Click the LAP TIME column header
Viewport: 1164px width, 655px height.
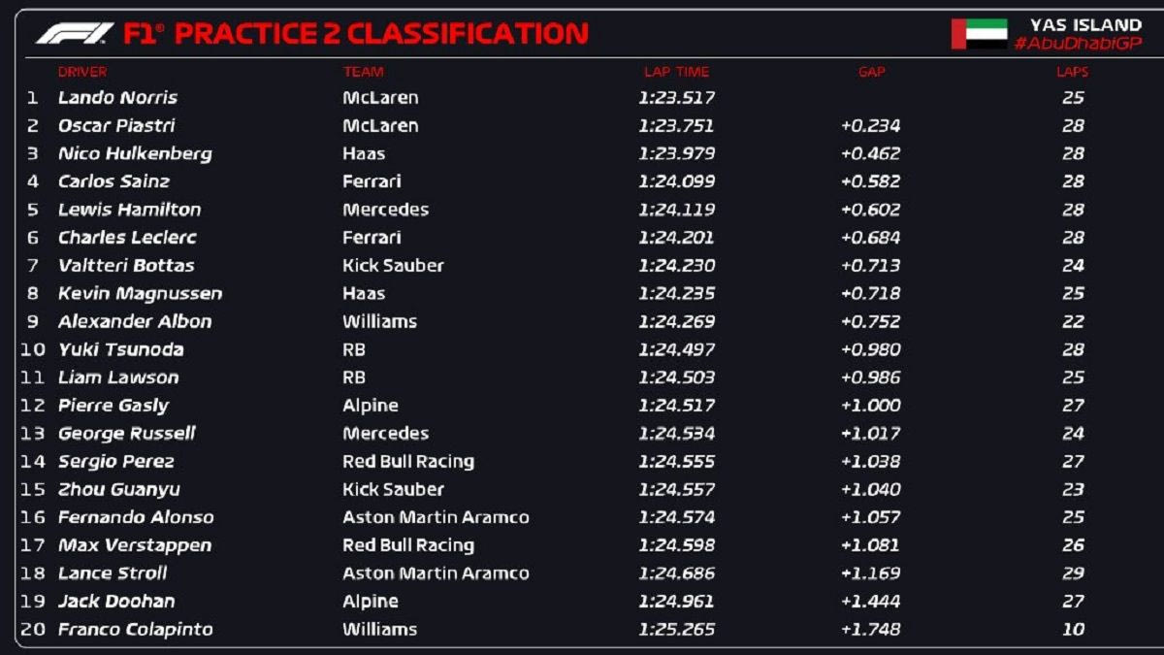click(676, 72)
